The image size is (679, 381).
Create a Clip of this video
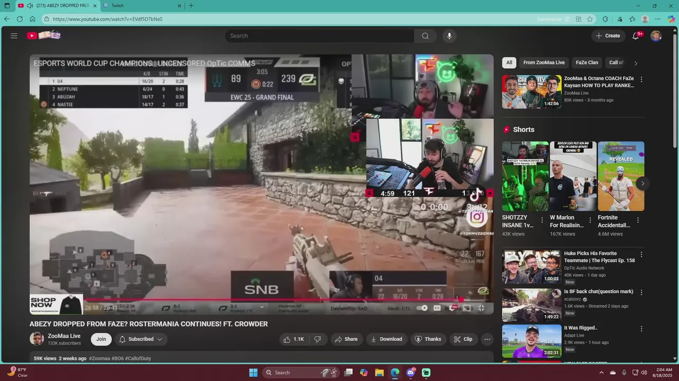pos(463,339)
